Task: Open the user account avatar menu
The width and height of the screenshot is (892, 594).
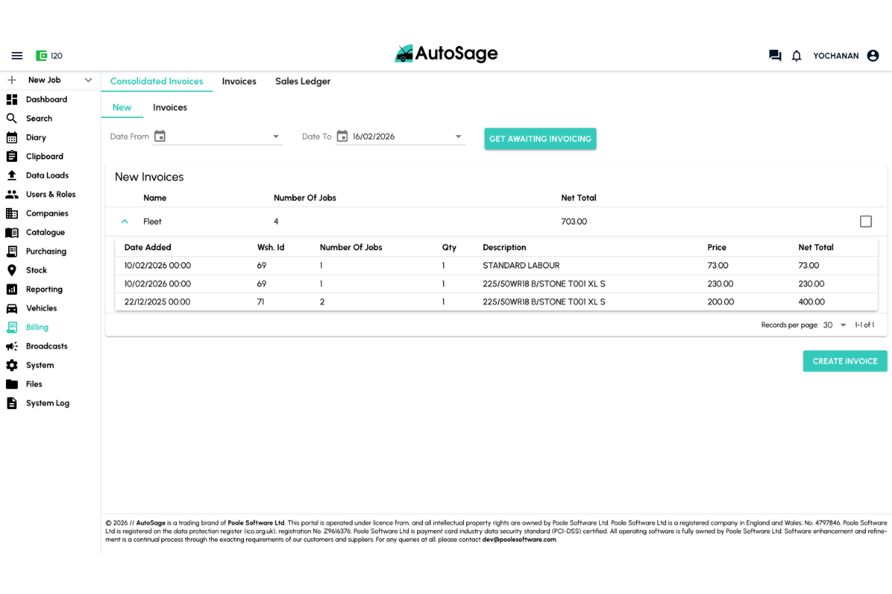Action: [x=873, y=55]
